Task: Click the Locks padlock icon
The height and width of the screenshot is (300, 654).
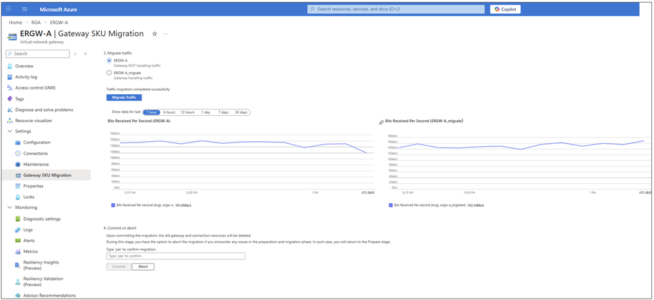Action: coord(18,197)
